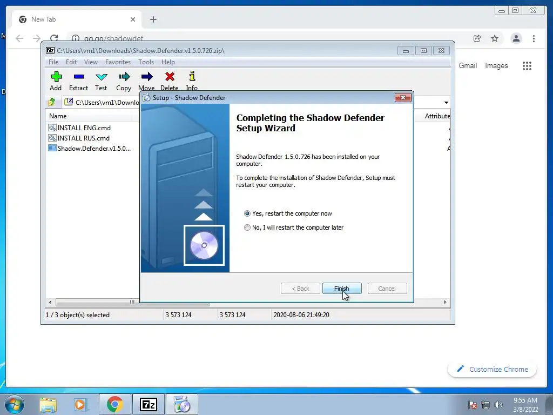
Task: Open the File menu in 7-Zip
Action: pyautogui.click(x=53, y=62)
